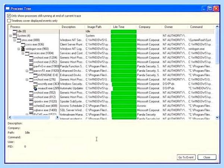Viewport: 224px width, 168px height.
Task: Click the services.exe (1004) icon
Action: pos(27,54)
